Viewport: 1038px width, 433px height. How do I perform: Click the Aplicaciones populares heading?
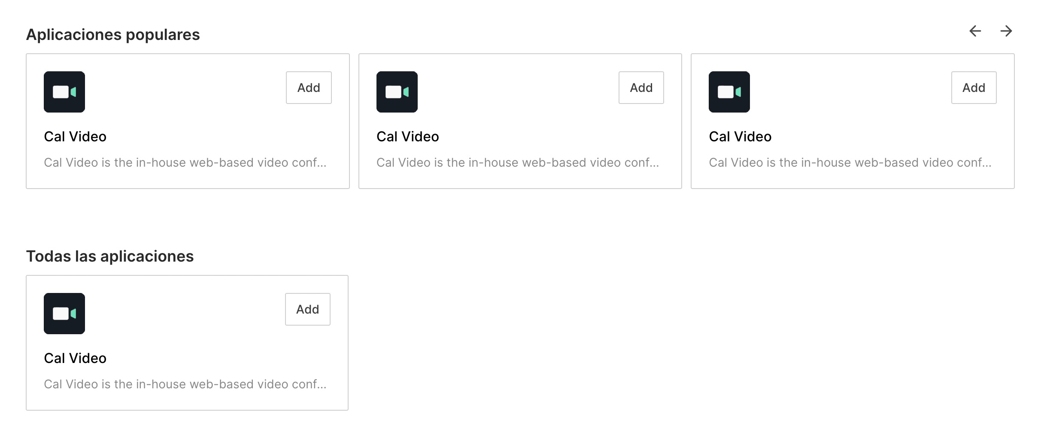[113, 34]
